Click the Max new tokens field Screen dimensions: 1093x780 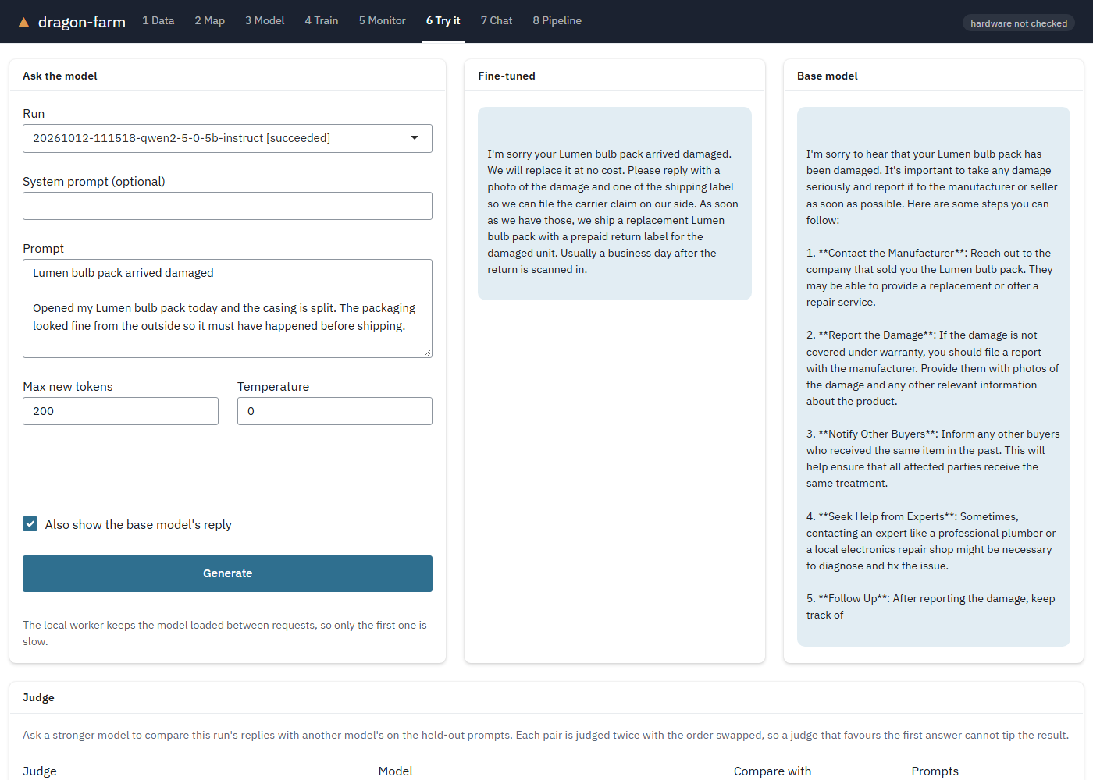tap(120, 411)
